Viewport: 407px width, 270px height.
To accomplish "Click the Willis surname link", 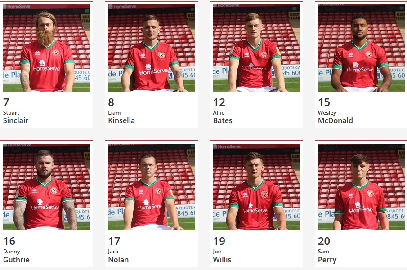I will click(222, 260).
